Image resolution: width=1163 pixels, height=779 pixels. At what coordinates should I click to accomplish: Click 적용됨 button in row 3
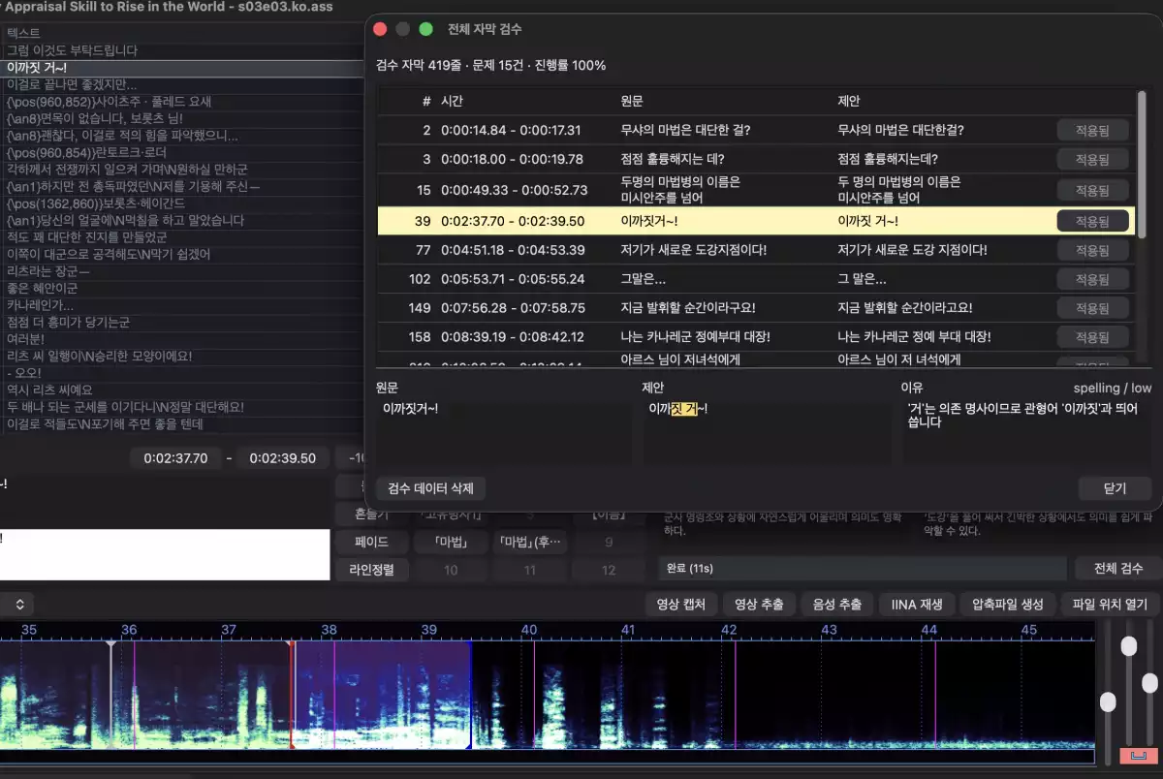(1092, 159)
